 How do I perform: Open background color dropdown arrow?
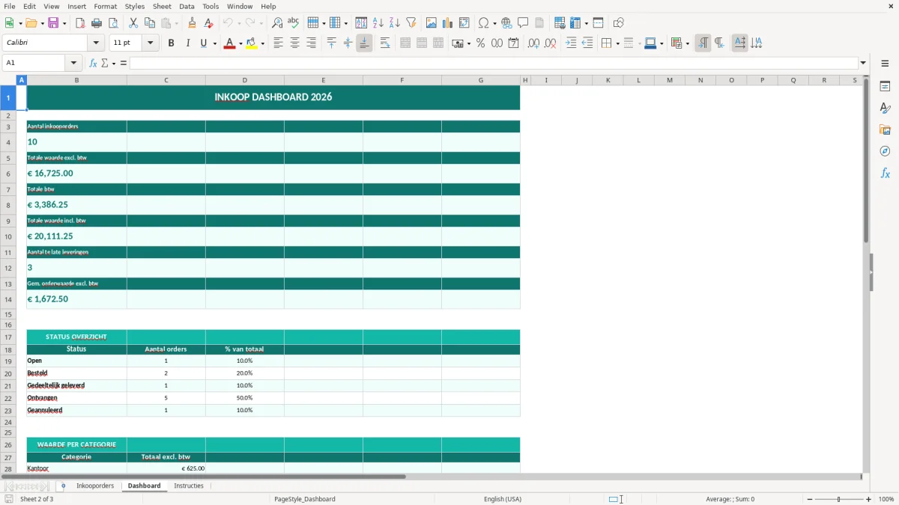click(262, 43)
